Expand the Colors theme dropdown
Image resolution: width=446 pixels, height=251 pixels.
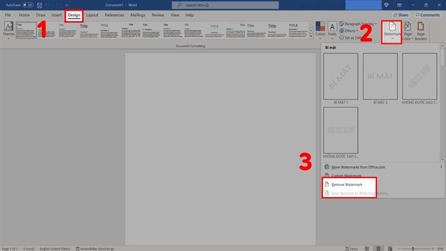[x=320, y=30]
